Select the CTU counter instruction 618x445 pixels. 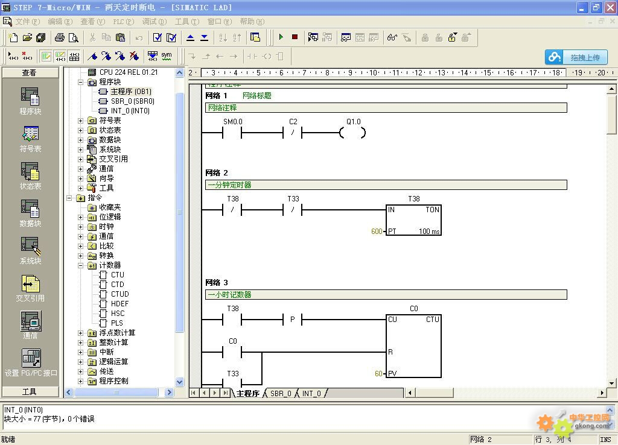tap(118, 275)
